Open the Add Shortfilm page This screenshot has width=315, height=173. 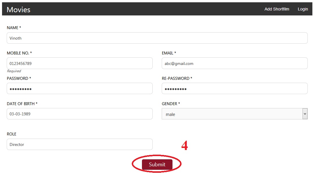coord(277,9)
